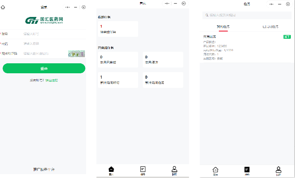Image resolution: width=295 pixels, height=178 pixels.
Task: Open the pending tasks card showing red 1
Action: [x=118, y=29]
